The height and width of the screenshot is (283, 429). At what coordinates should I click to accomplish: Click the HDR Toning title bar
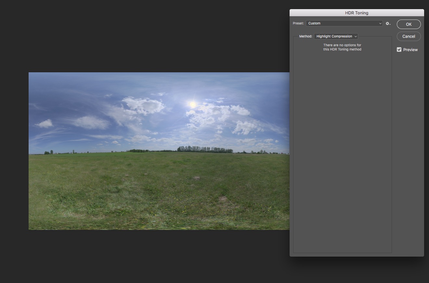click(x=357, y=13)
